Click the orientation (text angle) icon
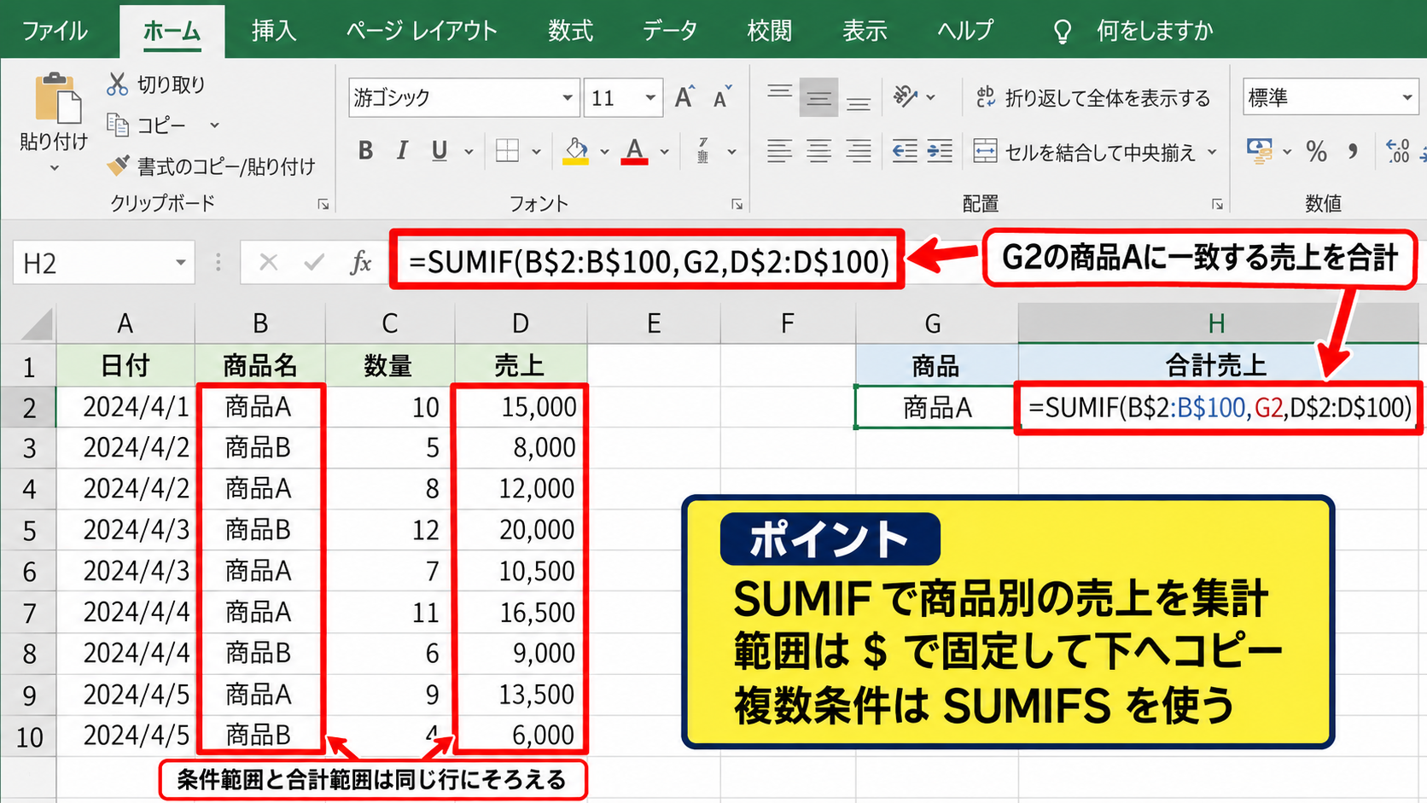 (905, 96)
